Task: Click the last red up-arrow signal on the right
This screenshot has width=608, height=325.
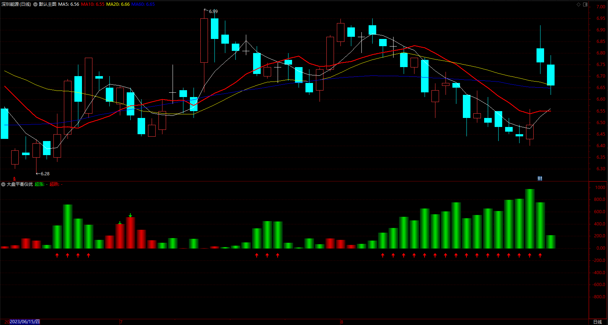Action: pyautogui.click(x=540, y=255)
